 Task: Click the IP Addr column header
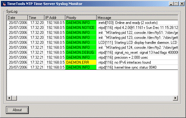click(x=55, y=18)
